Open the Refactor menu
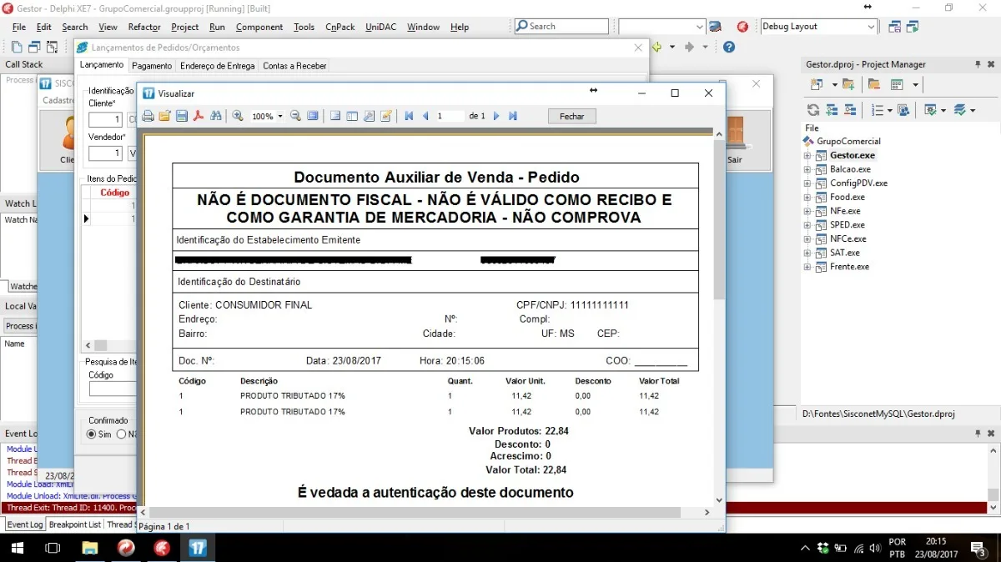 [144, 27]
